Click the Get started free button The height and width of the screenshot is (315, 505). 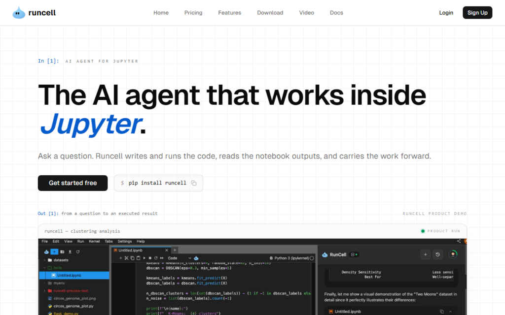(73, 183)
